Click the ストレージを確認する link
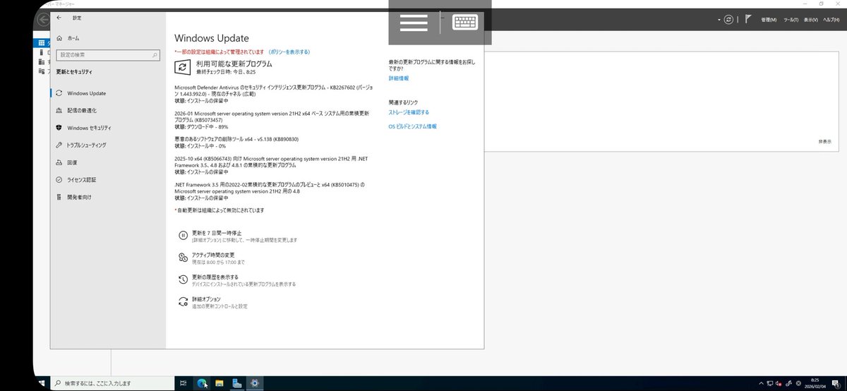Image resolution: width=847 pixels, height=391 pixels. pos(409,112)
